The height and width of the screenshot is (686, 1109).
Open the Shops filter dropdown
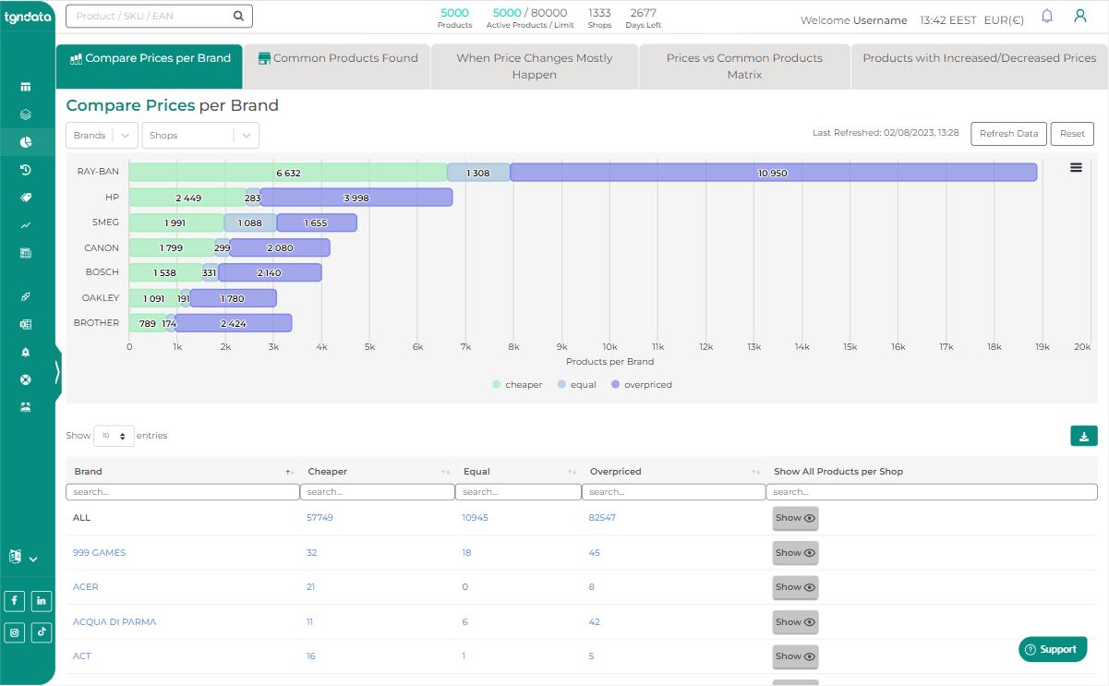pos(200,135)
